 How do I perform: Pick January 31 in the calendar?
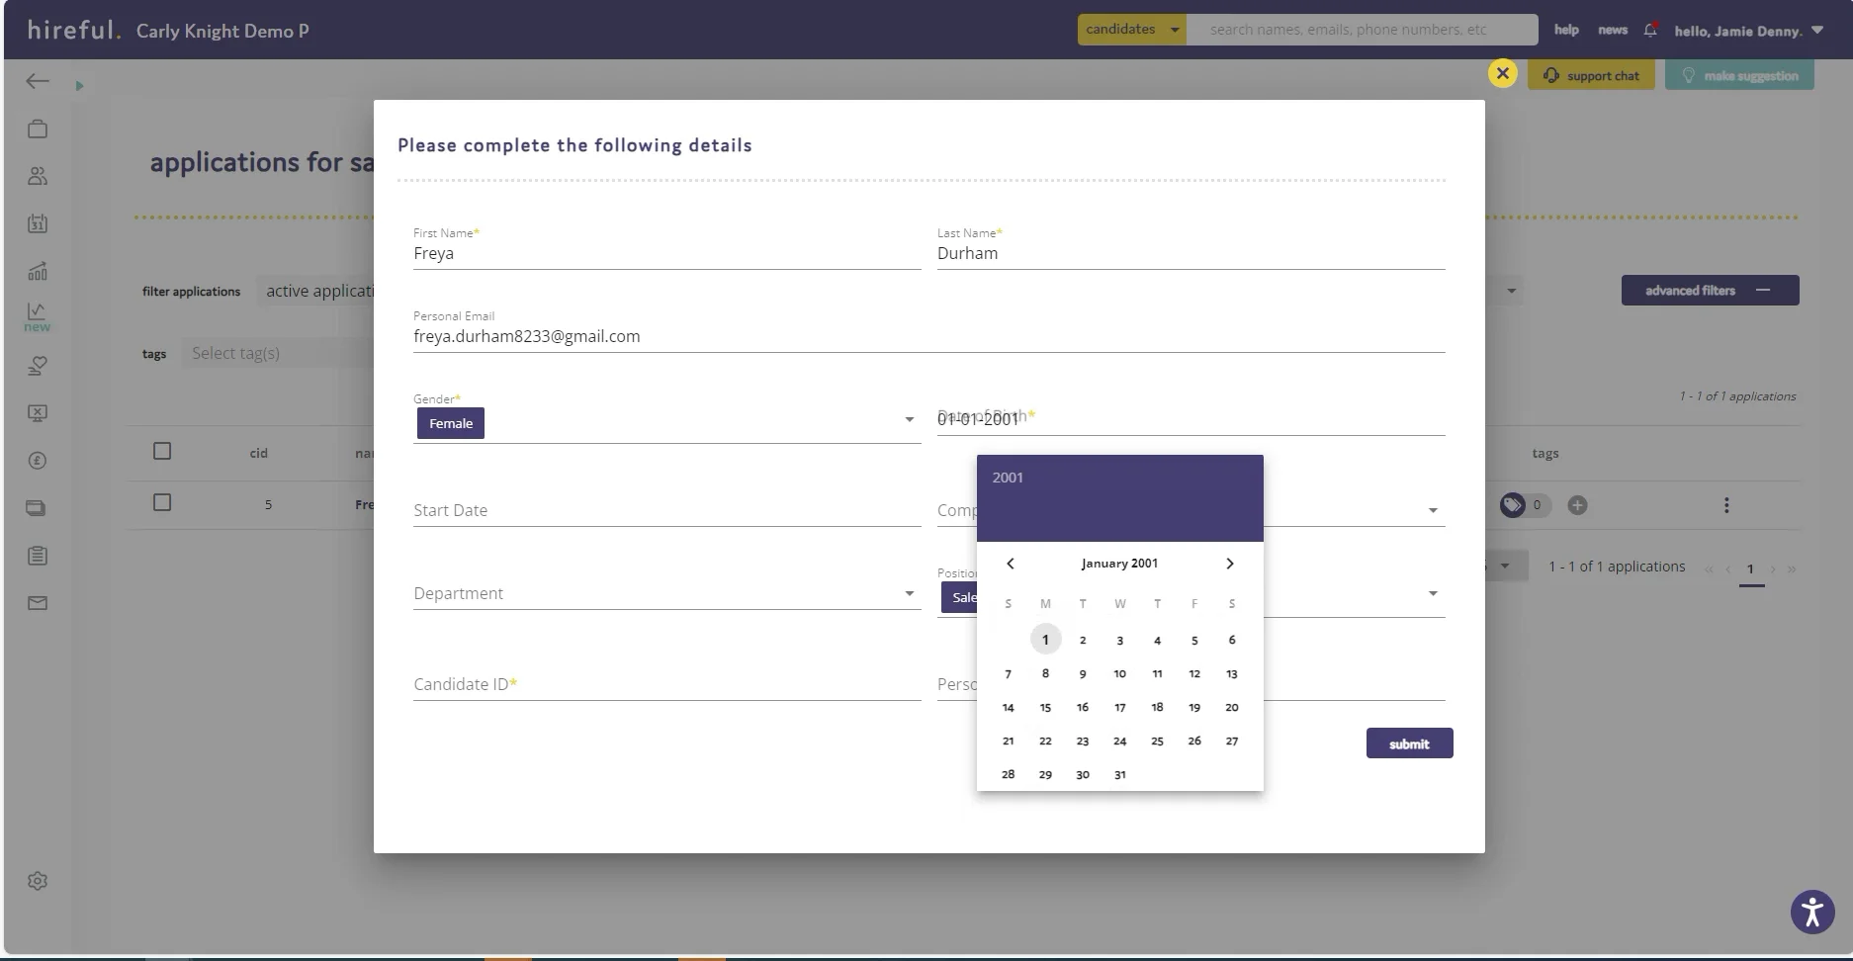click(x=1119, y=775)
